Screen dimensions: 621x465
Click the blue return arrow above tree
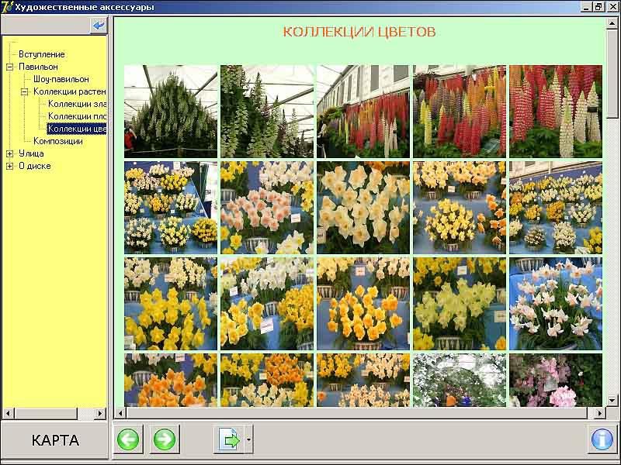coord(99,26)
